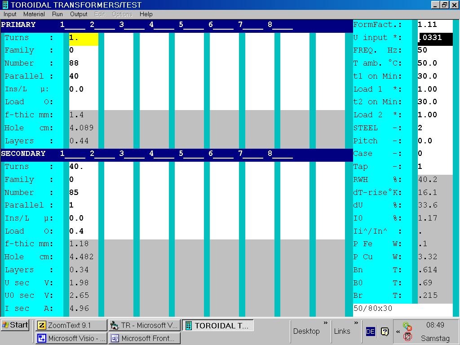Select STEEL value 2

point(435,128)
